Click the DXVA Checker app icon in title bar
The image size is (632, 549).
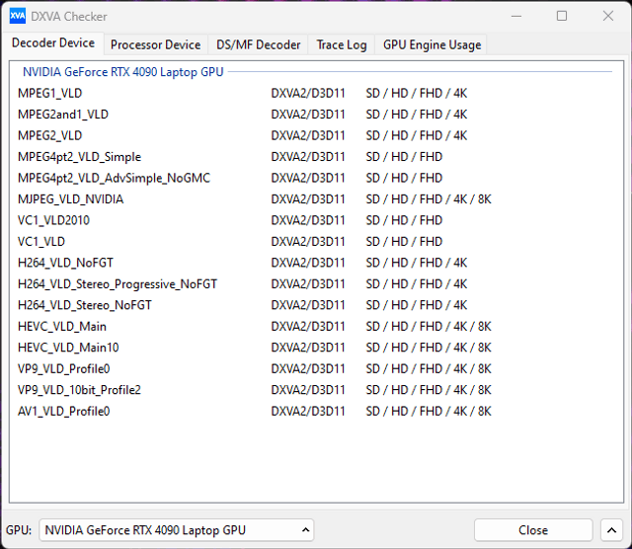pos(18,16)
